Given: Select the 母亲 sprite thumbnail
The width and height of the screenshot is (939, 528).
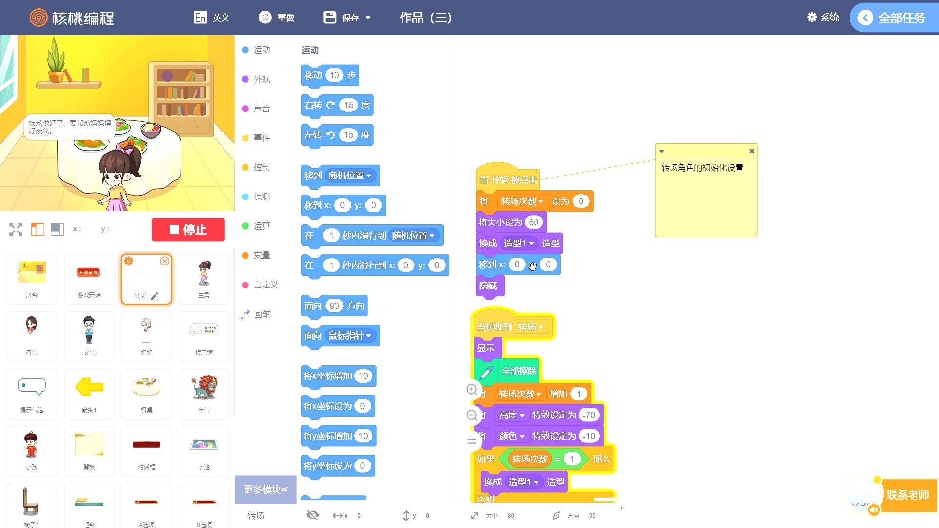Looking at the screenshot, I should (31, 336).
